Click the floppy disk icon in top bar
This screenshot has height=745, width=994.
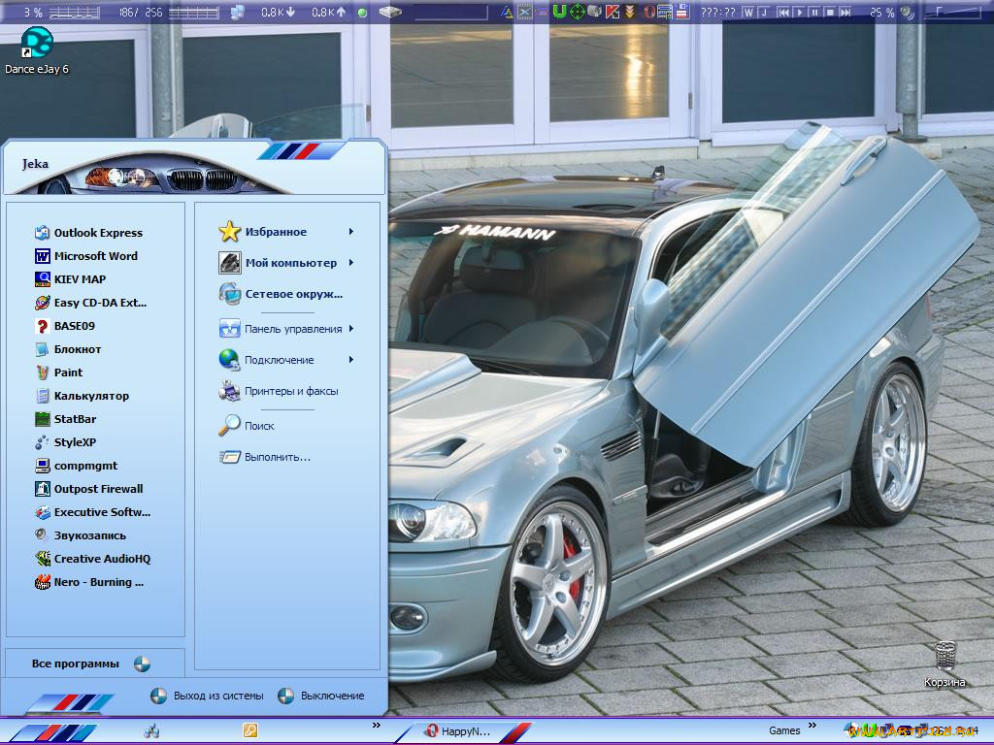click(682, 12)
